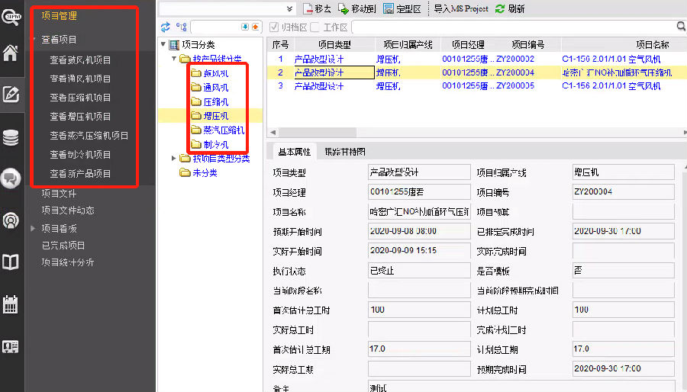Click the highlighted 产品改型设计 cell in row 2
This screenshot has width=687, height=392.
(x=334, y=72)
